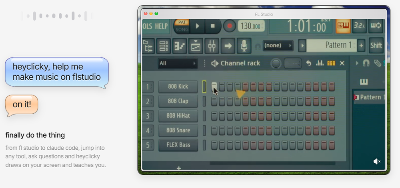This screenshot has height=188, width=400.
Task: Click the mixer track number 4 selector
Action: 148,131
